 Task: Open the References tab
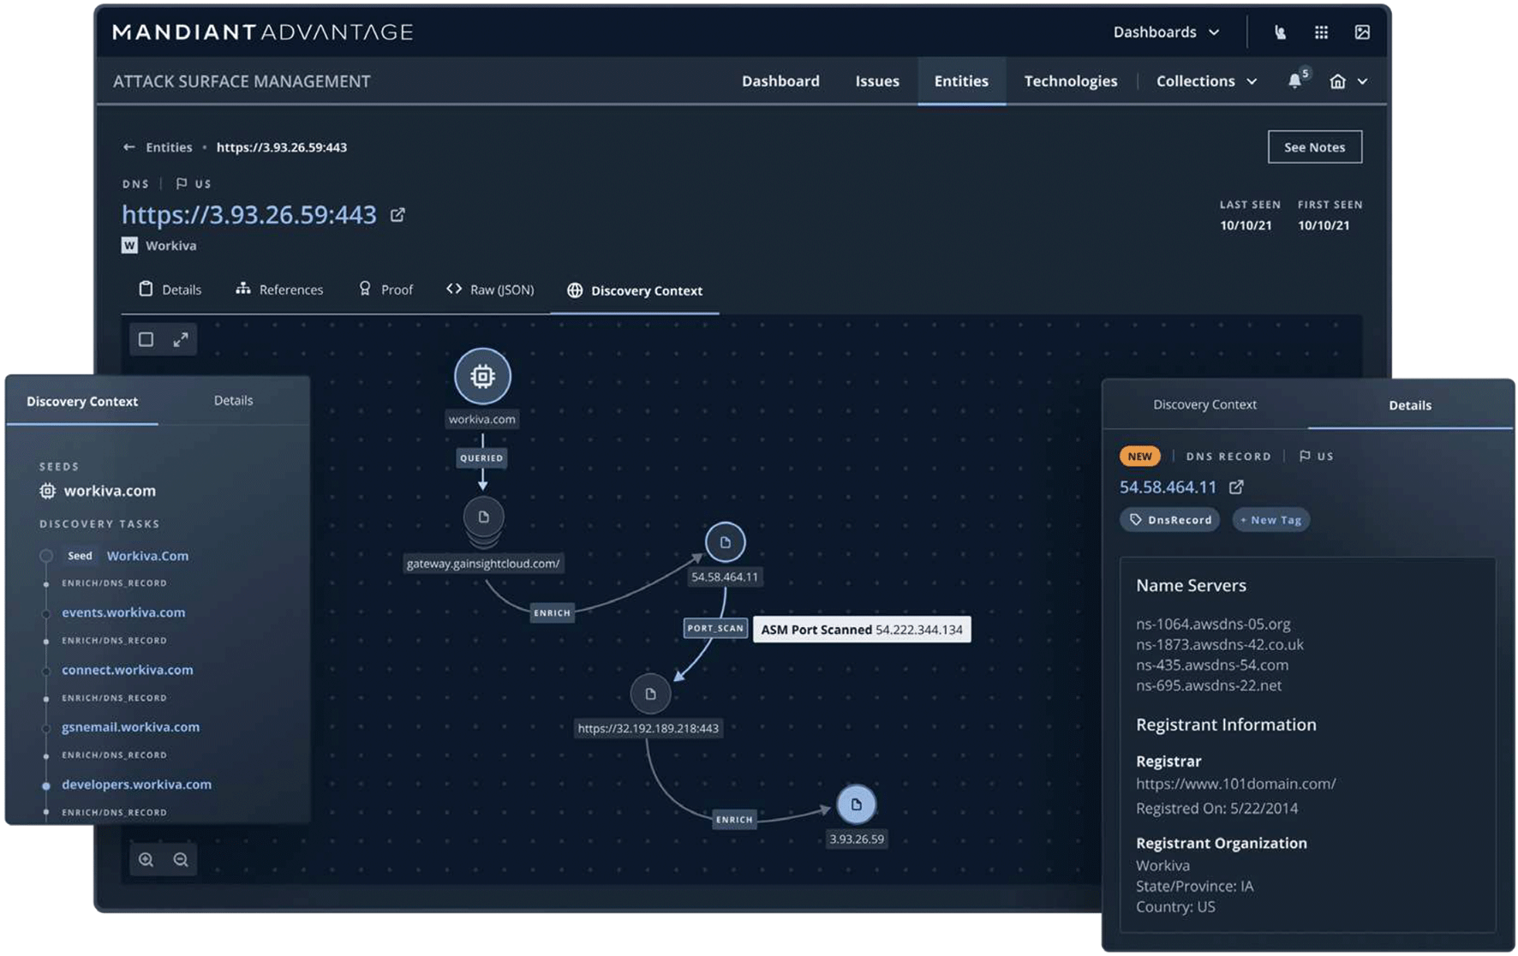tap(279, 290)
